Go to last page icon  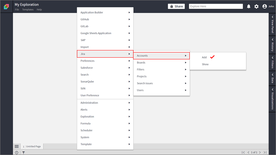(265, 152)
